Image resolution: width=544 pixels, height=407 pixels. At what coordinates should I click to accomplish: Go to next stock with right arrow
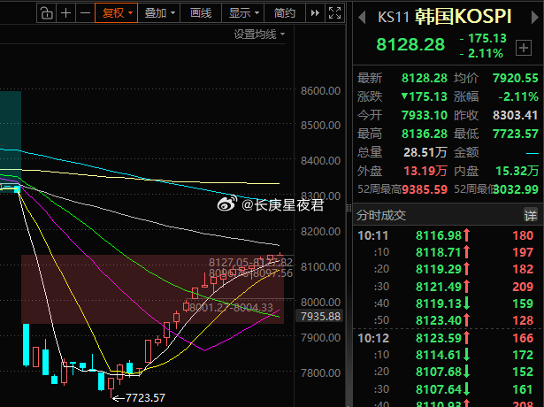[x=534, y=17]
